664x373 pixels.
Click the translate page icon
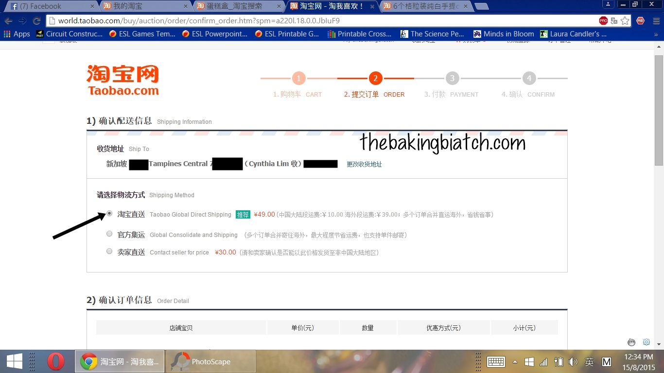614,21
